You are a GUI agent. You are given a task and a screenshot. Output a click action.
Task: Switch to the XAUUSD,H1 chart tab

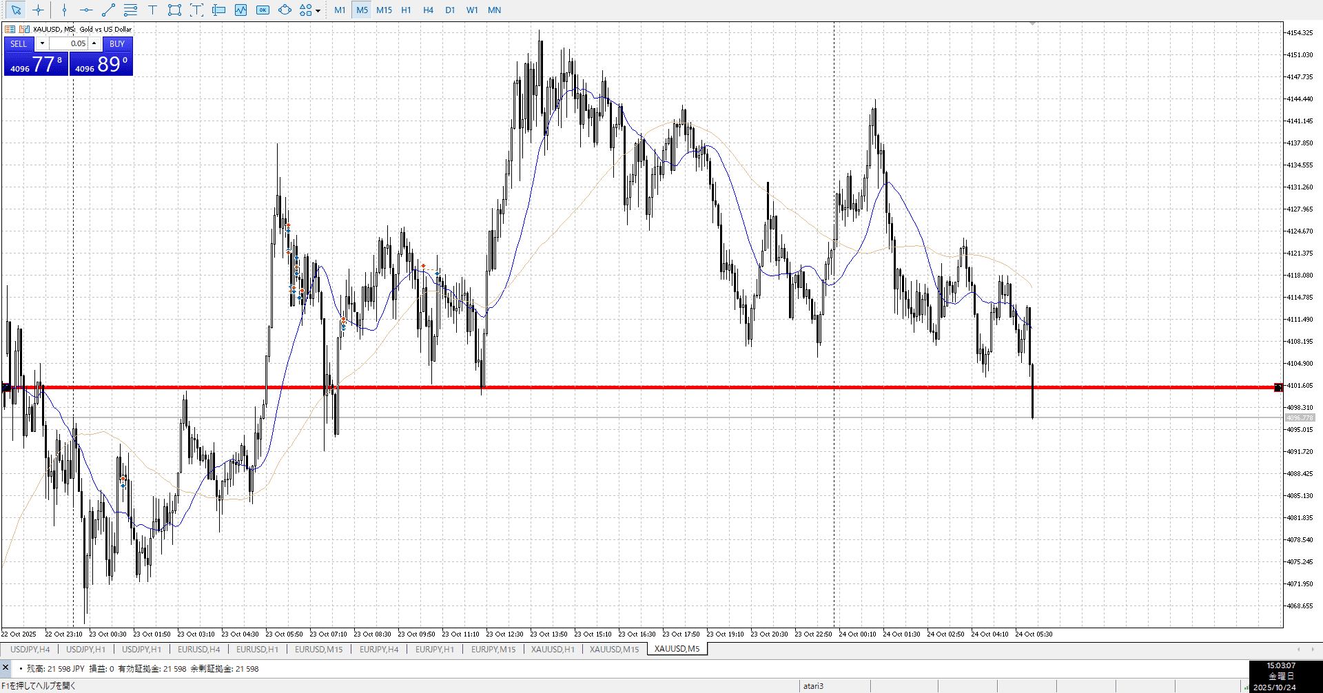tap(553, 649)
